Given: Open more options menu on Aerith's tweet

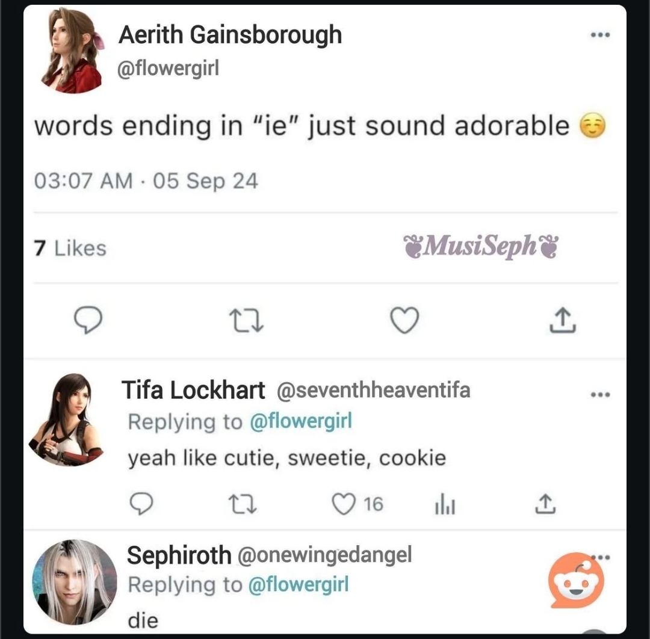Looking at the screenshot, I should click(600, 35).
